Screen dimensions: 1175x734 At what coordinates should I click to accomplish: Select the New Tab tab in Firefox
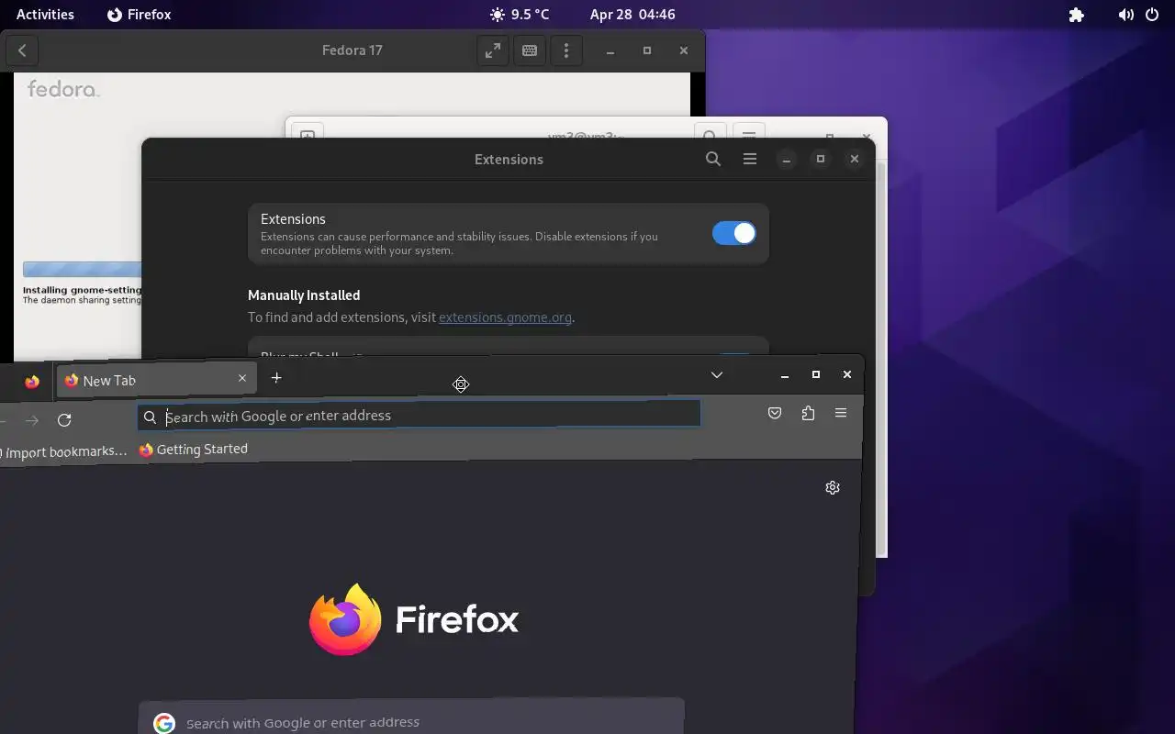point(155,380)
